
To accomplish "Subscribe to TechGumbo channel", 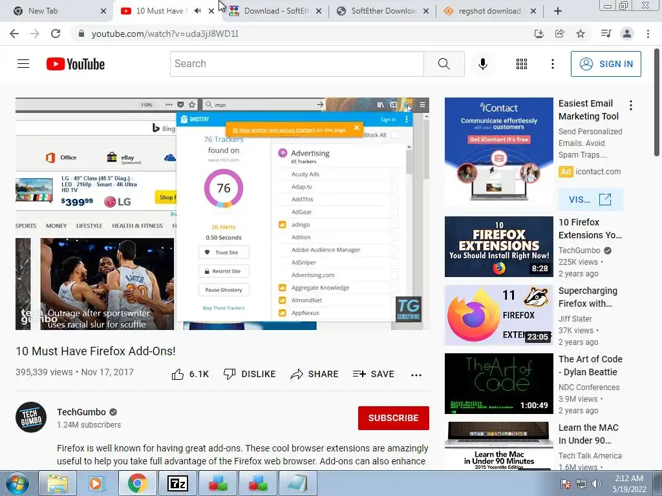I will (394, 418).
